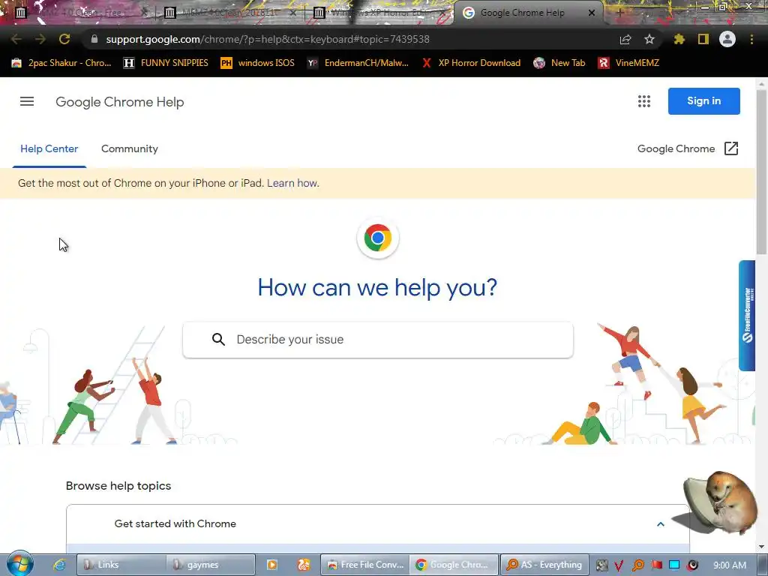Share this page via share icon
The width and height of the screenshot is (768, 576).
pyautogui.click(x=625, y=39)
